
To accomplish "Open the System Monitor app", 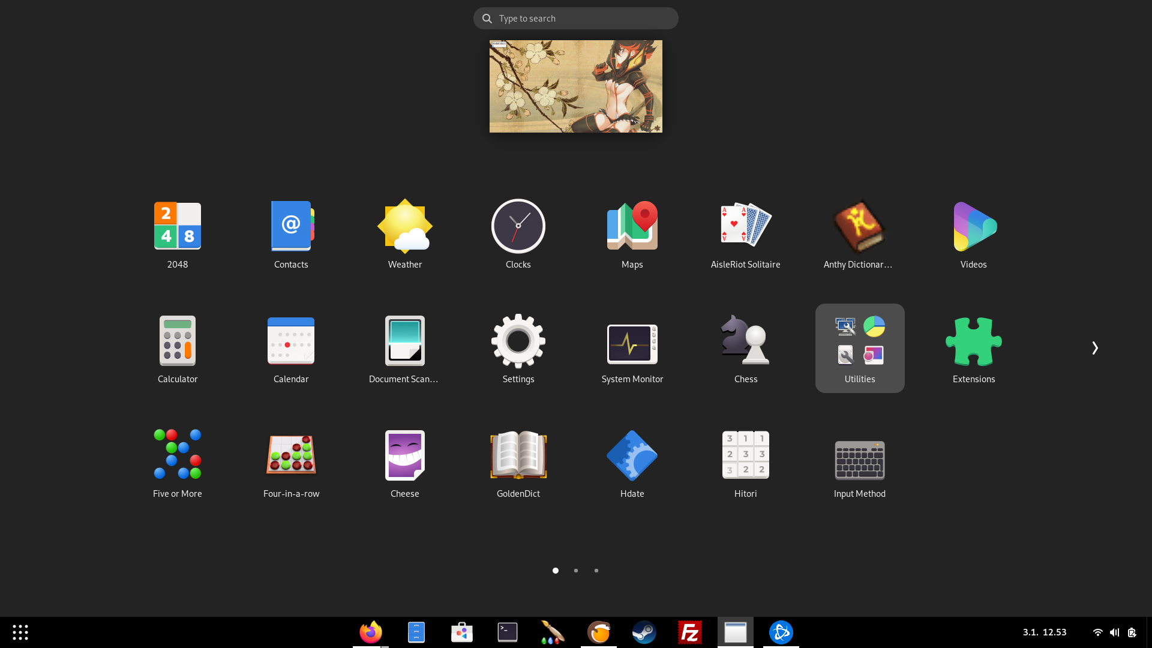I will [632, 342].
